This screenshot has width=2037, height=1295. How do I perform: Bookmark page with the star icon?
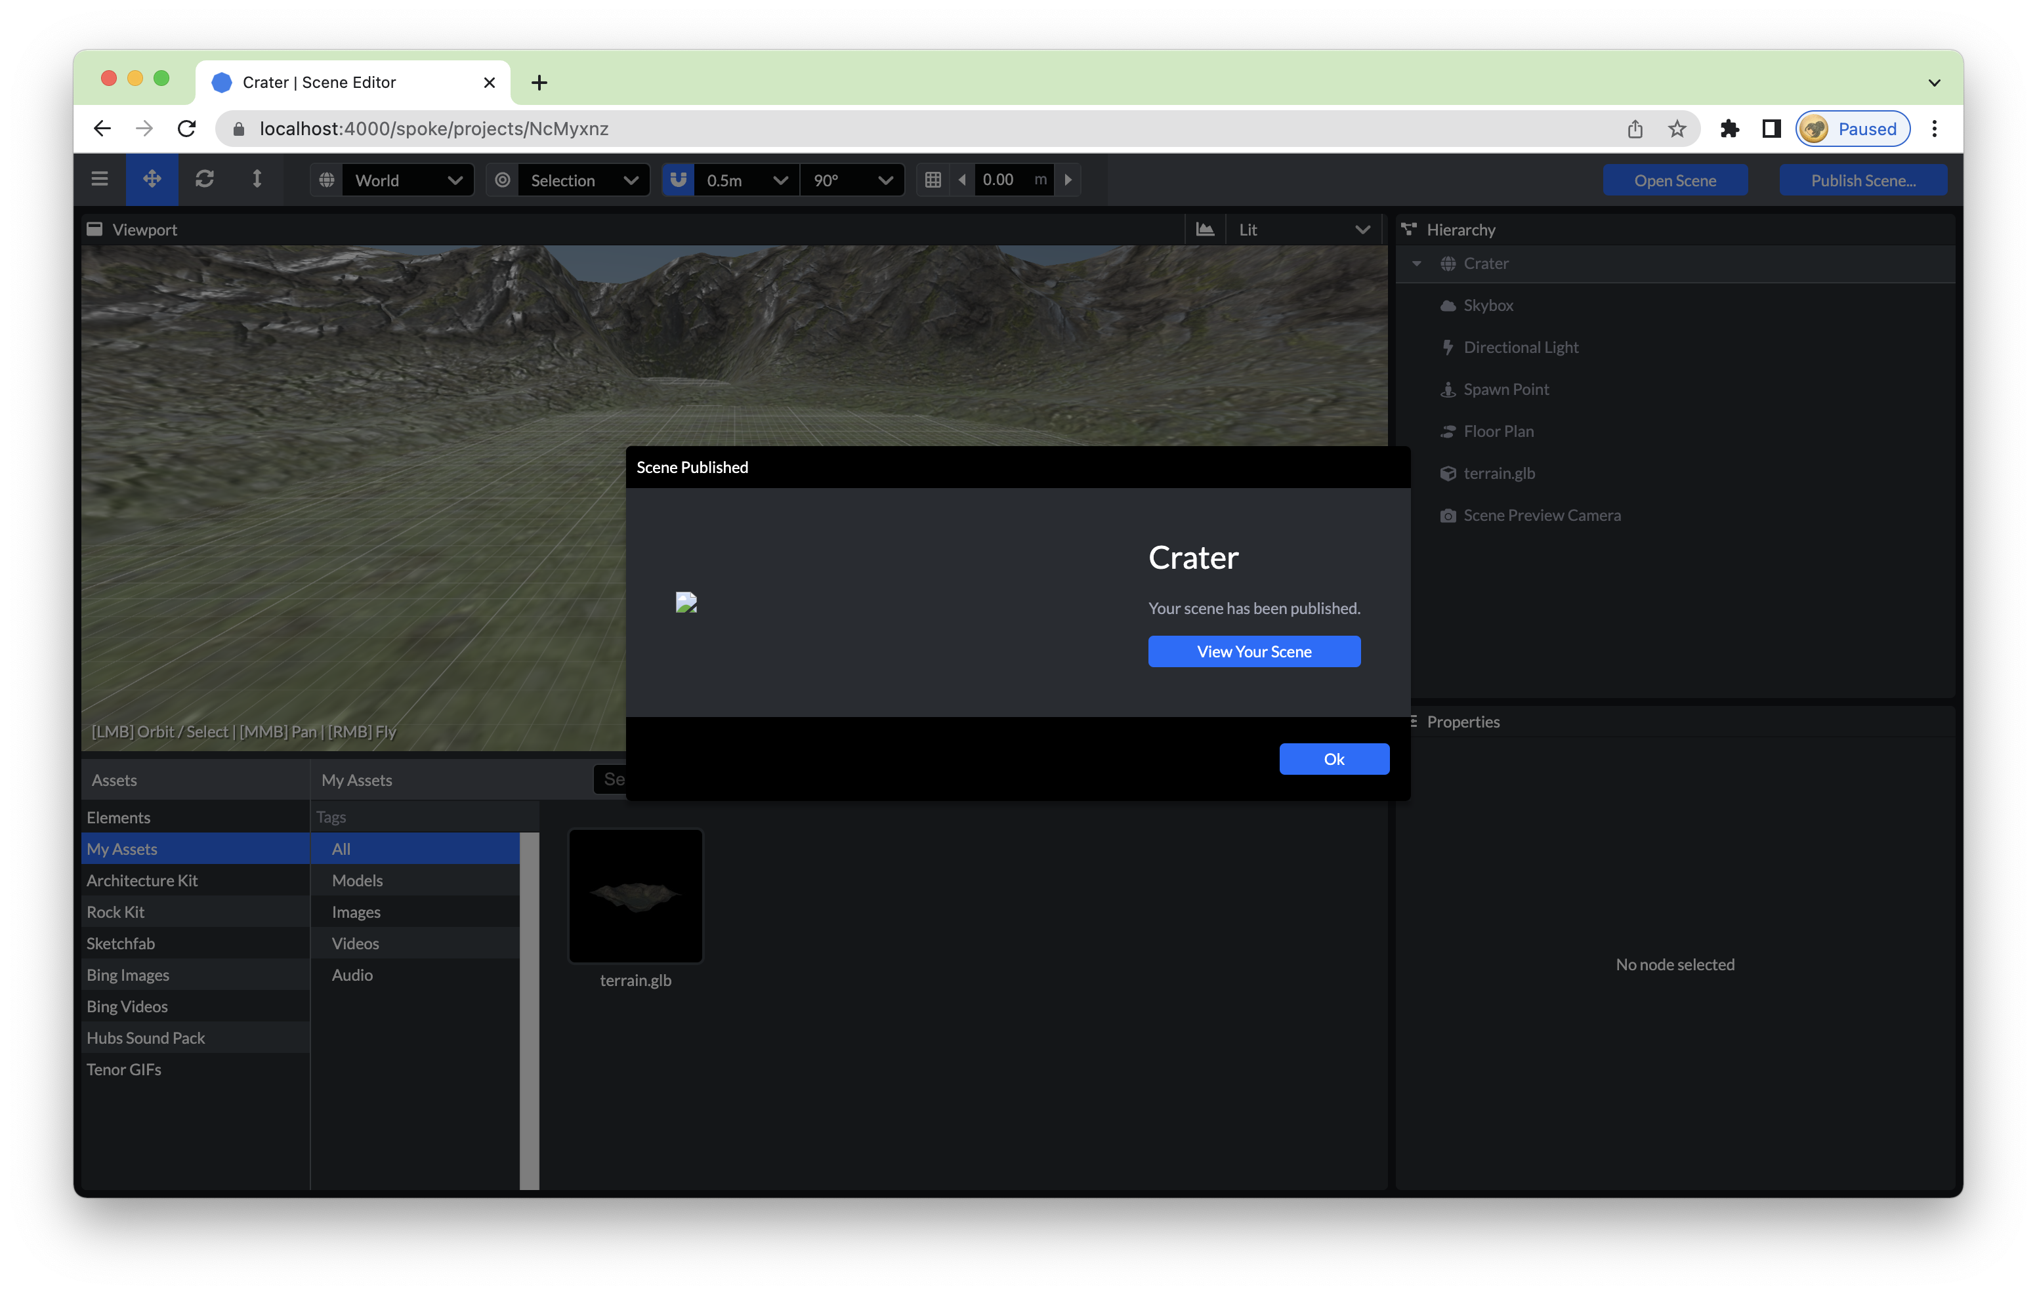1677,129
